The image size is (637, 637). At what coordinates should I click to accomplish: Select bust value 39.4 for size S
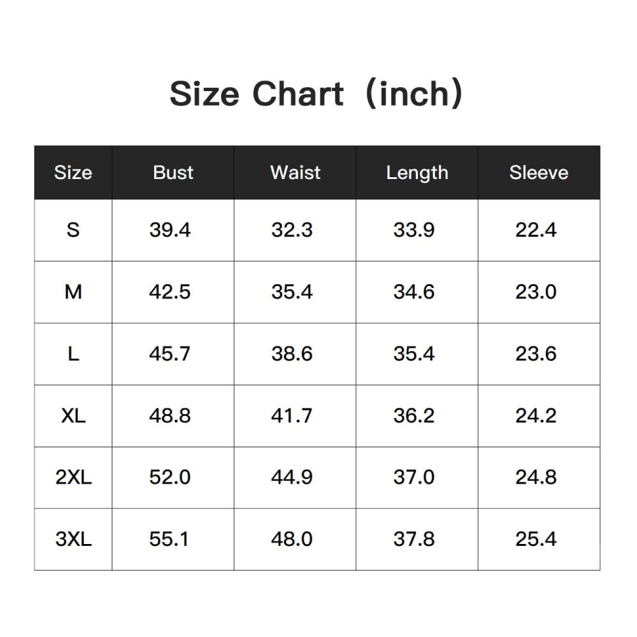[x=170, y=231]
